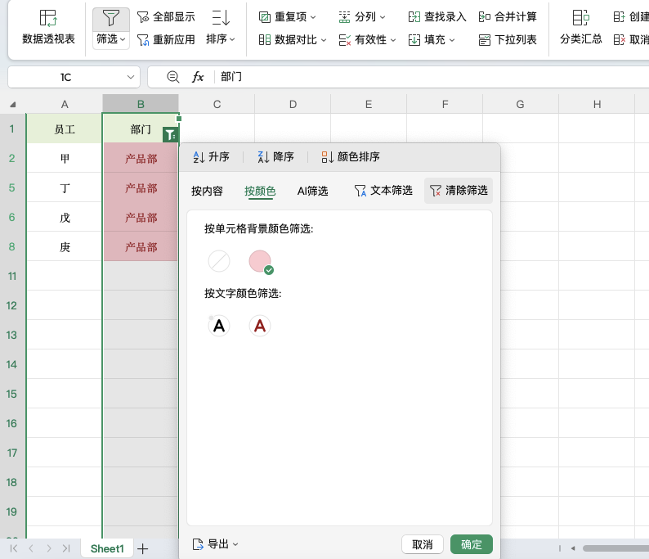This screenshot has height=559, width=649.
Task: Expand the name box dropdown arrow
Action: (131, 77)
